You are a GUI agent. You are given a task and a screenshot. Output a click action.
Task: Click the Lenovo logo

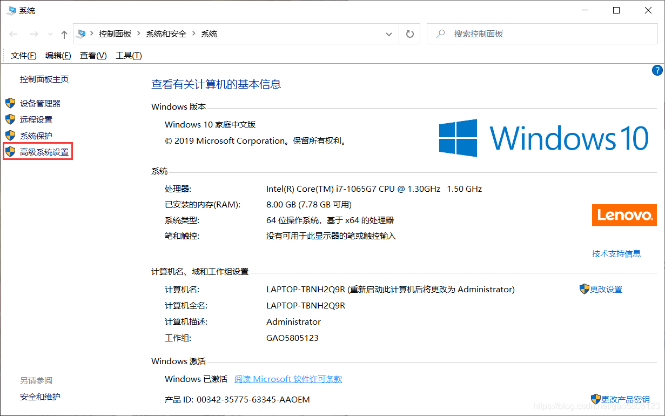coord(624,214)
